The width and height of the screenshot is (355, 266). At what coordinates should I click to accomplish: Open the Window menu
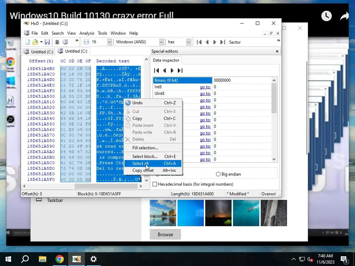click(x=118, y=33)
